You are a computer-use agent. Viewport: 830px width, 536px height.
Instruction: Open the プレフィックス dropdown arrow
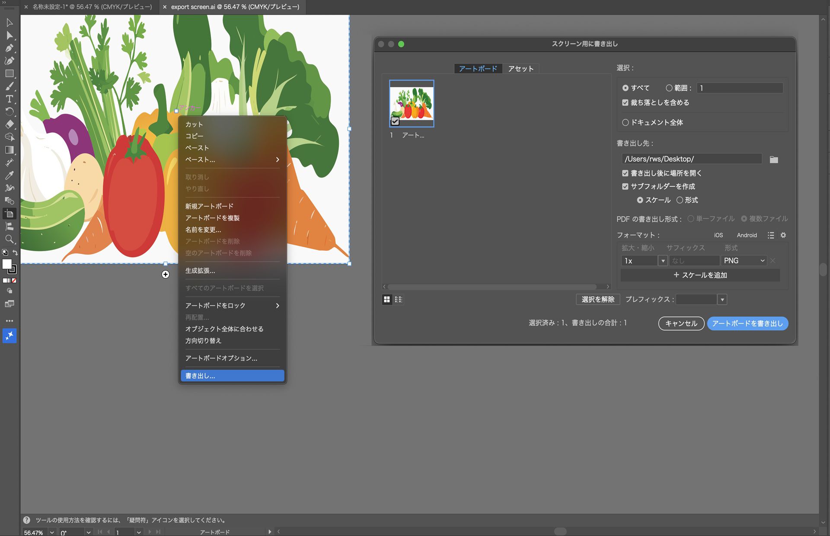click(x=722, y=299)
